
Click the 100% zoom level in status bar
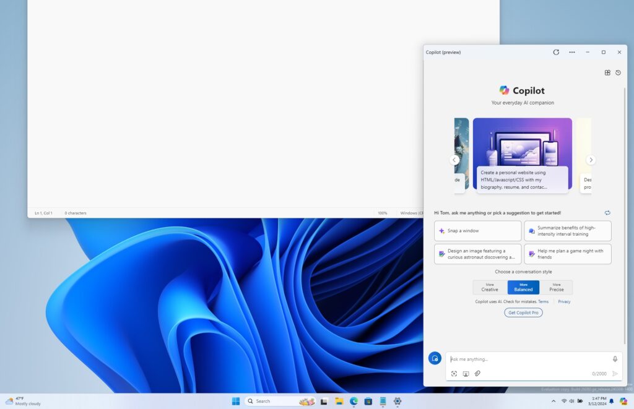[383, 213]
